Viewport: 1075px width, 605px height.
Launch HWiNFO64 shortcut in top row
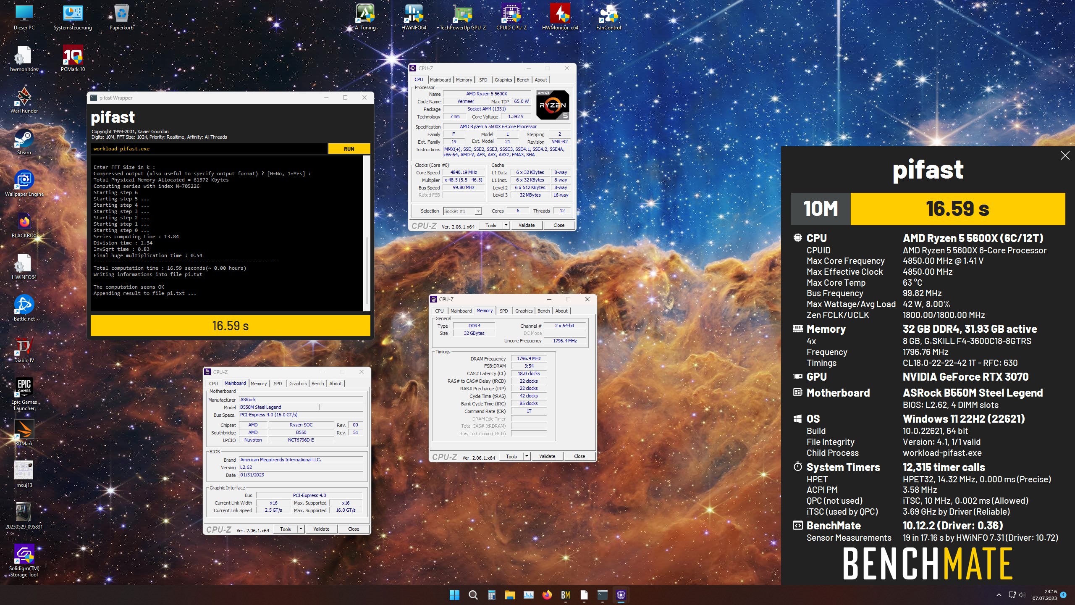[414, 17]
